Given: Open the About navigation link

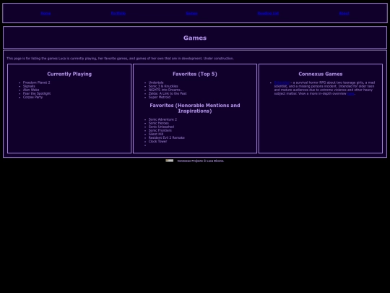Looking at the screenshot, I should coord(344,14).
